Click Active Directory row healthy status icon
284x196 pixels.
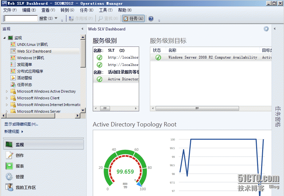(99, 79)
